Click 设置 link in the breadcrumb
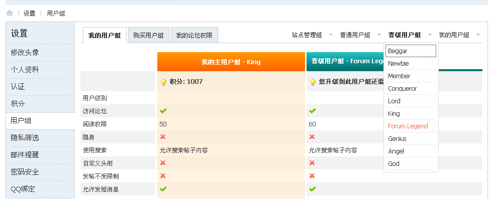 (x=30, y=14)
